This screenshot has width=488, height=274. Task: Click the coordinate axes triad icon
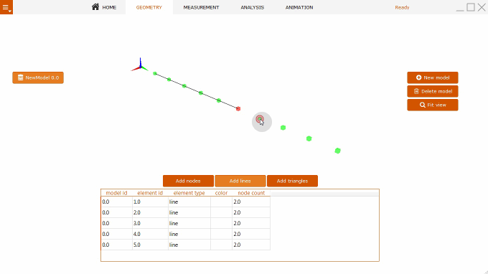click(x=140, y=65)
